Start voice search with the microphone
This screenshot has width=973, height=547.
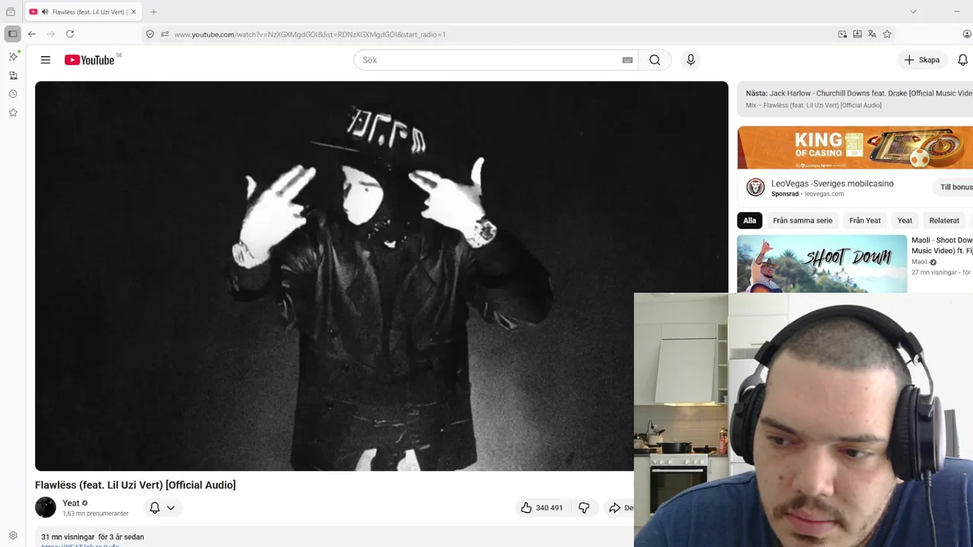coord(690,60)
